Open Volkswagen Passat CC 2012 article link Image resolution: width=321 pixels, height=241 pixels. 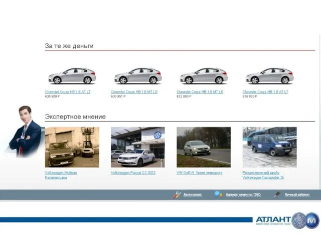133,173
